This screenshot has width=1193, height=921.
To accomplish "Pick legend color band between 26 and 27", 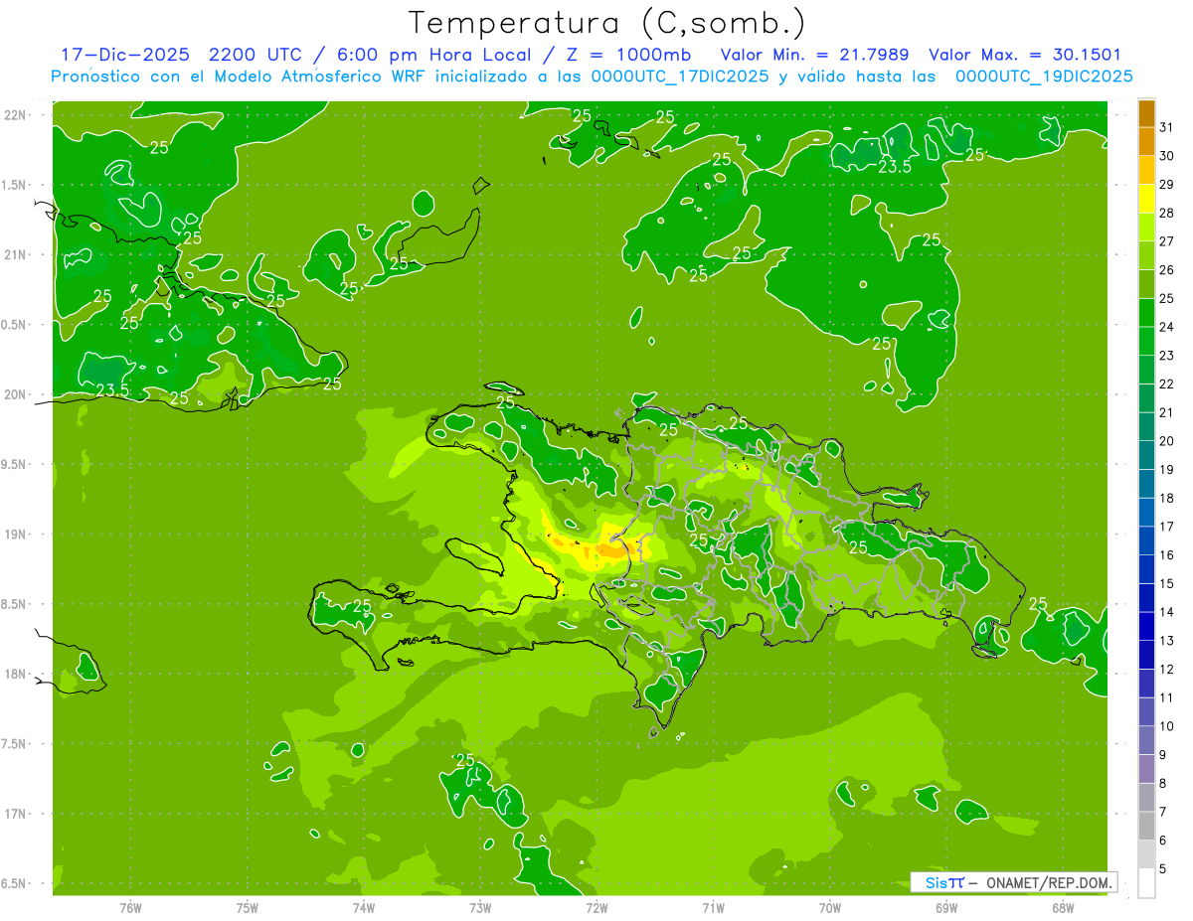I will [1146, 255].
